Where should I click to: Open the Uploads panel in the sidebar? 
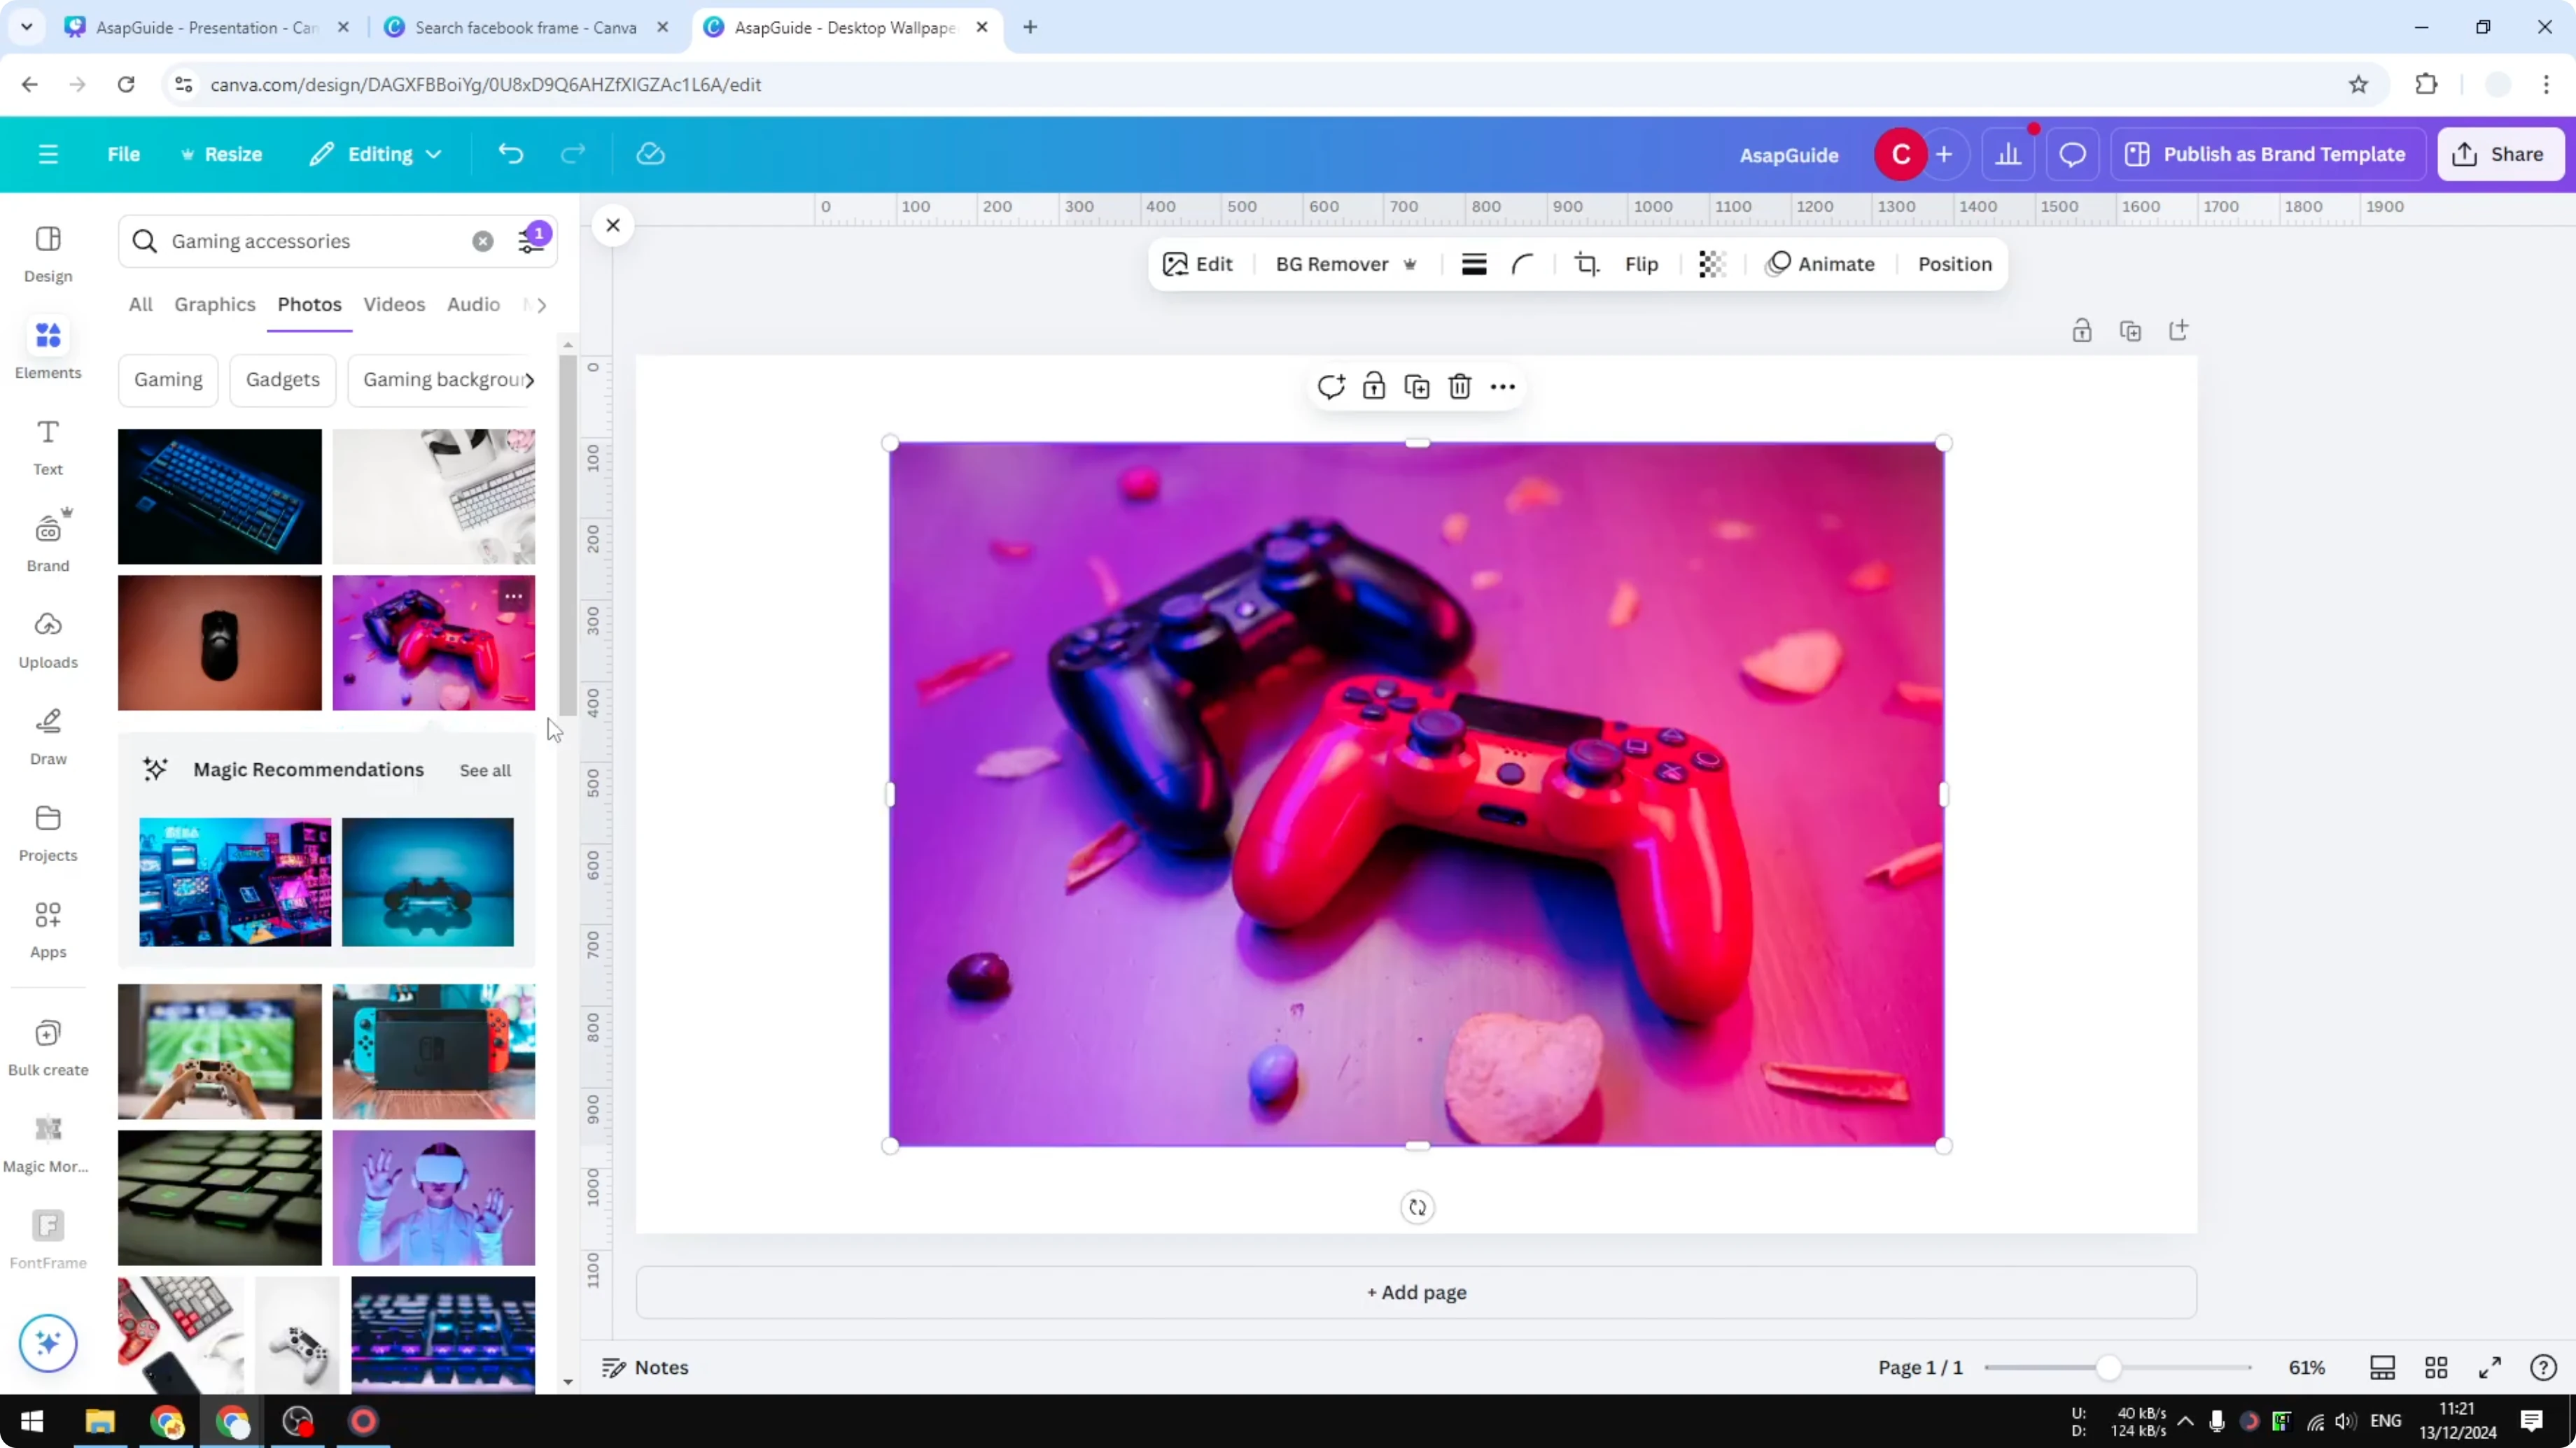coord(47,639)
